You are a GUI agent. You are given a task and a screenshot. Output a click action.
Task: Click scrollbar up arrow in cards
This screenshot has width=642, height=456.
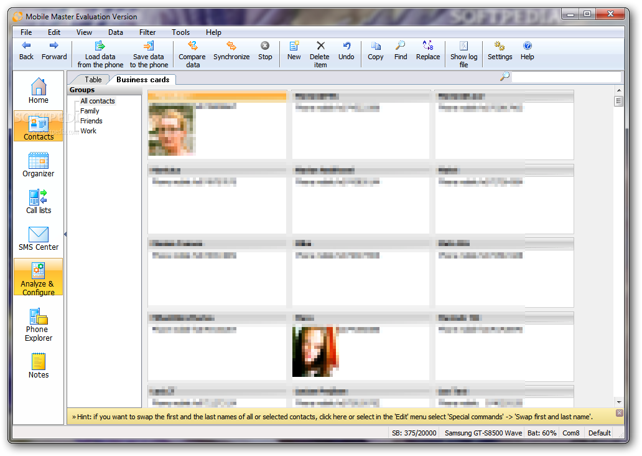coord(618,90)
